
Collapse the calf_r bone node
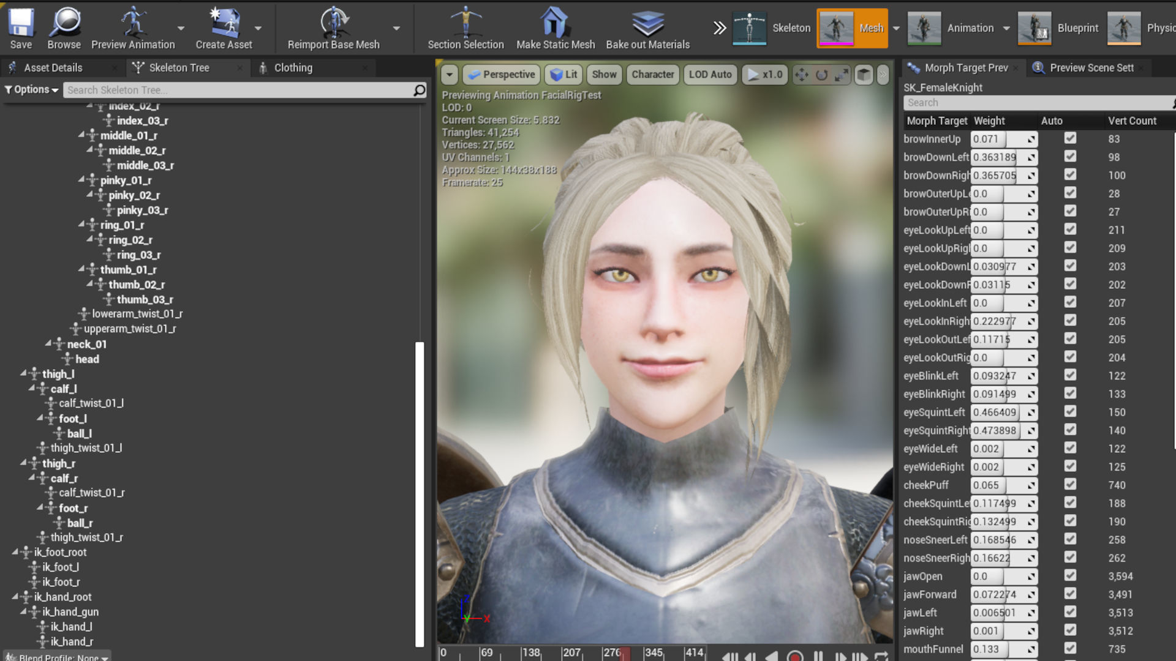pyautogui.click(x=31, y=477)
